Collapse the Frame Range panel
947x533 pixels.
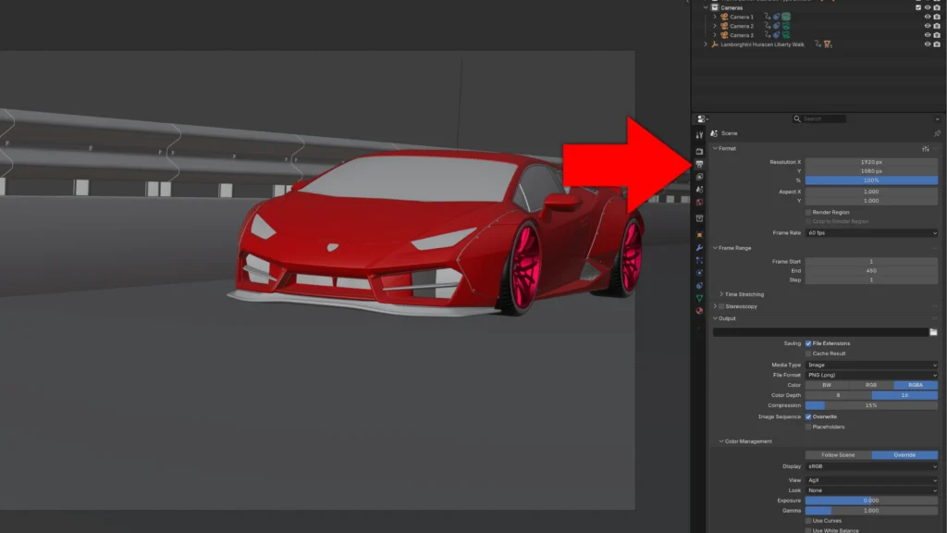[x=716, y=248]
